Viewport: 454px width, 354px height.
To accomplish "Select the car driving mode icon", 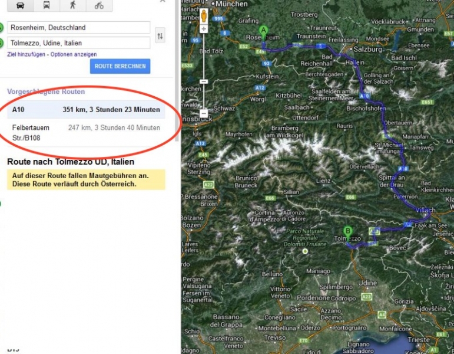I will coord(21,5).
